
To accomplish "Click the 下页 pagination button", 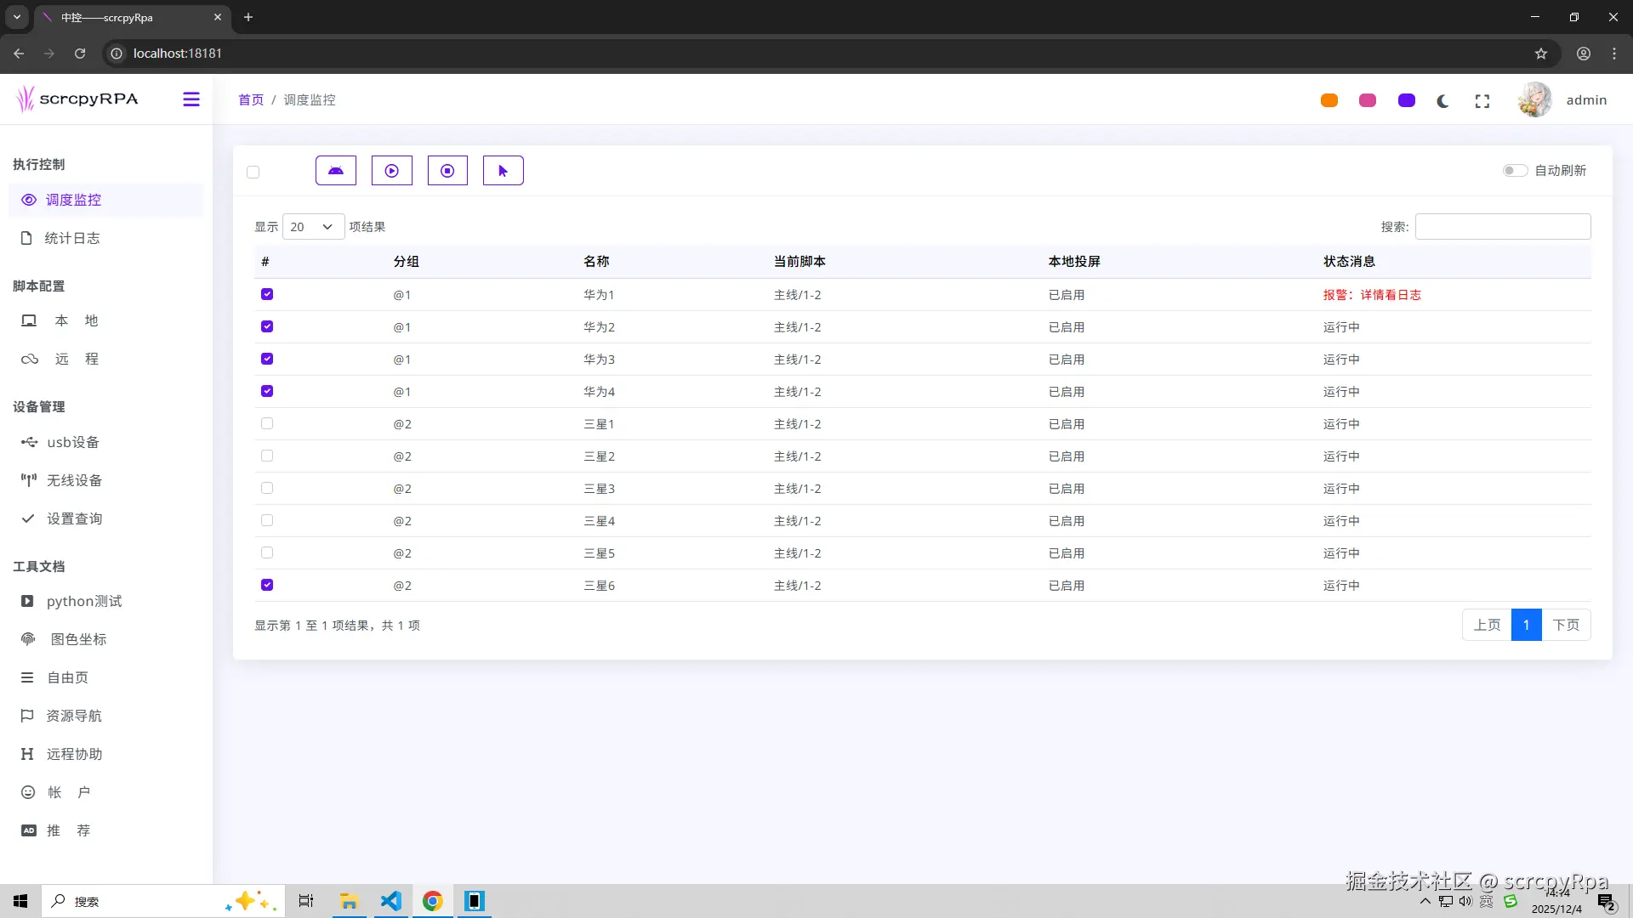I will click(1566, 625).
